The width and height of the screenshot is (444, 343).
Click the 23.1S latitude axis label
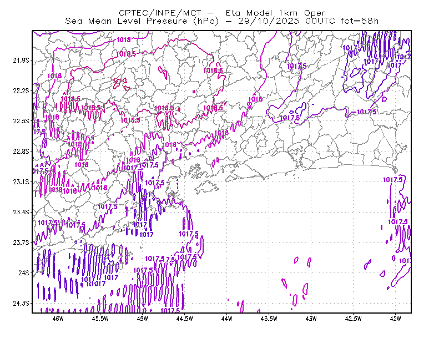pyautogui.click(x=21, y=182)
